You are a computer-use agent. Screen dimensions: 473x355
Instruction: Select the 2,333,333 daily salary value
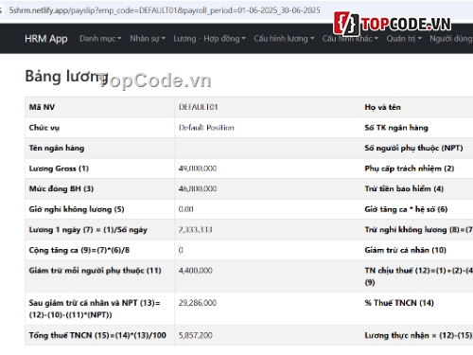(195, 230)
